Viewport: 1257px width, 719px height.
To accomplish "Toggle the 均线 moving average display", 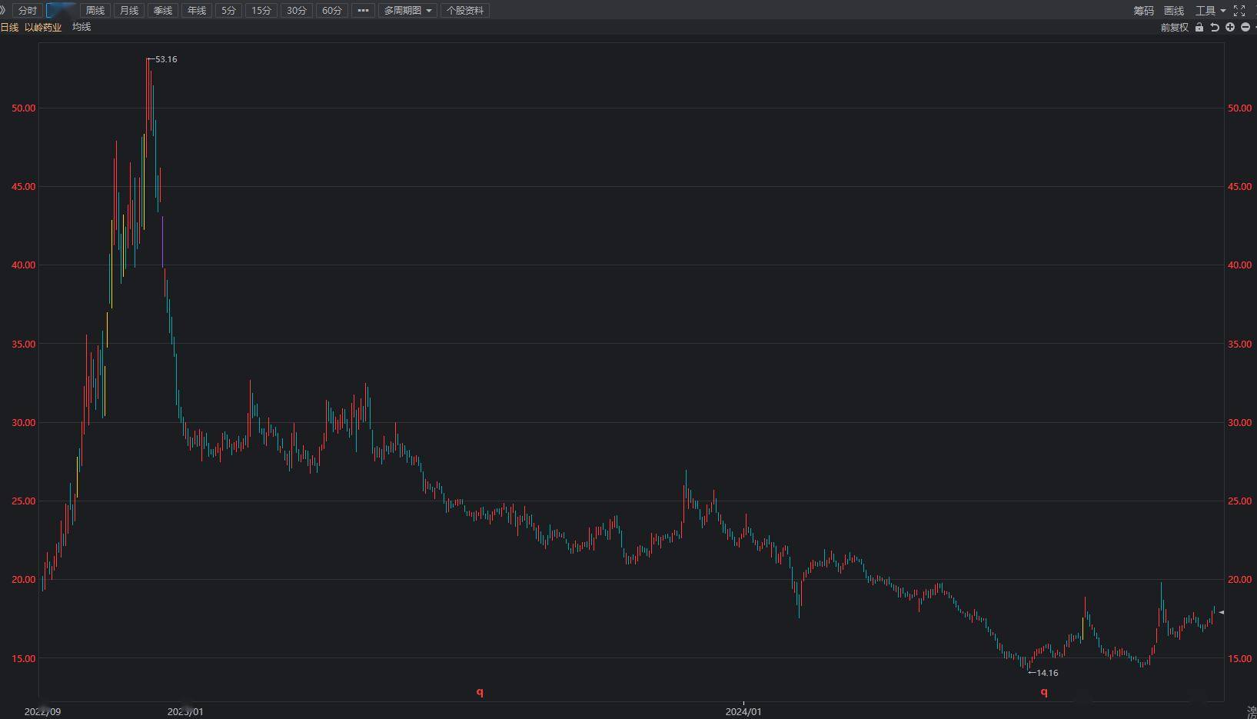I will (x=81, y=27).
